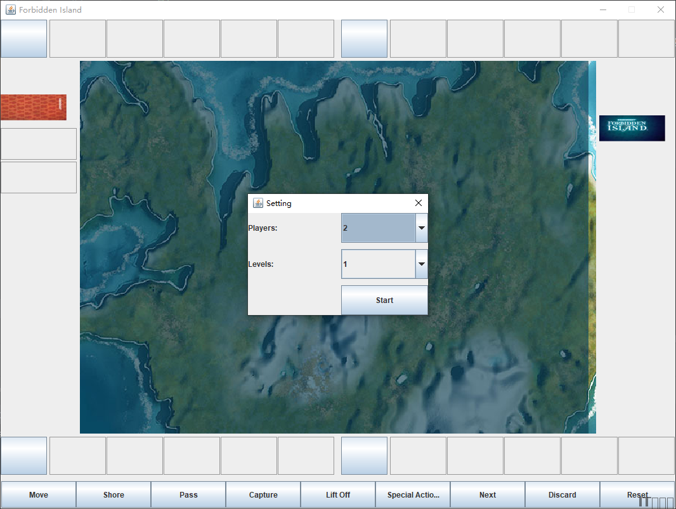Viewport: 676px width, 509px height.
Task: Choose the Shore action button
Action: pos(114,495)
